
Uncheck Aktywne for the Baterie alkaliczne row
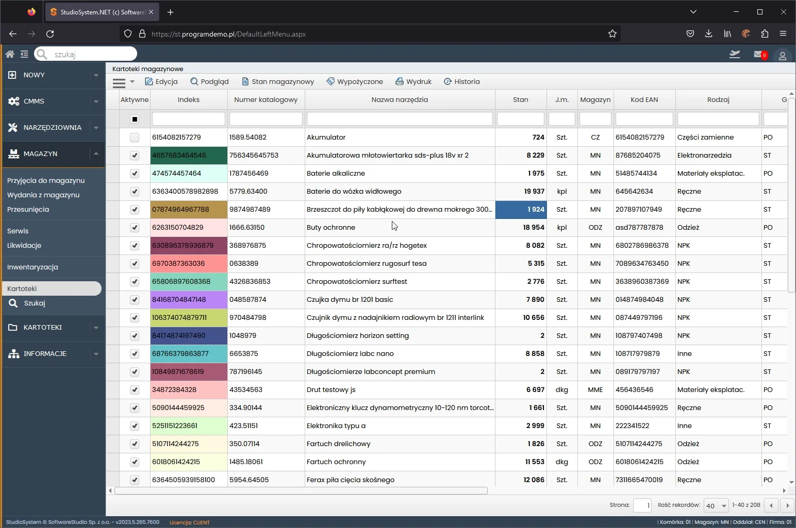click(135, 174)
